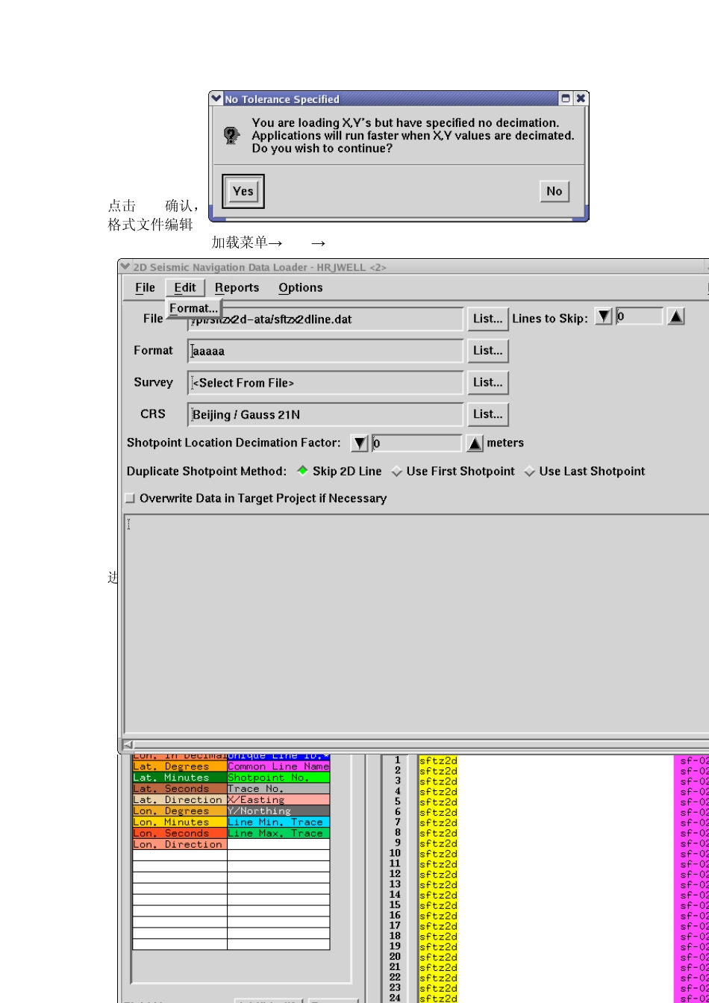
Task: Select Lat. Direction tan field
Action: point(179,800)
